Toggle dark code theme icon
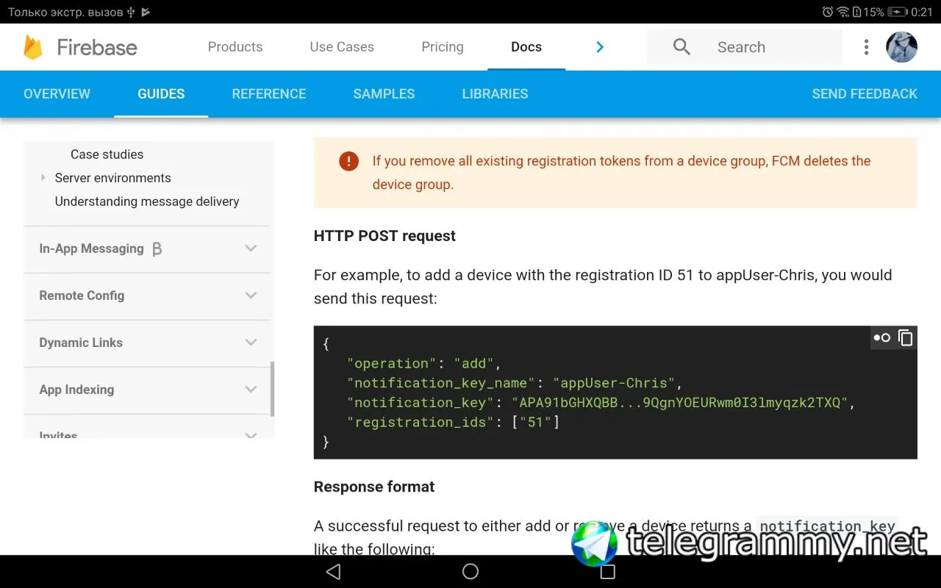941x588 pixels. [x=881, y=337]
